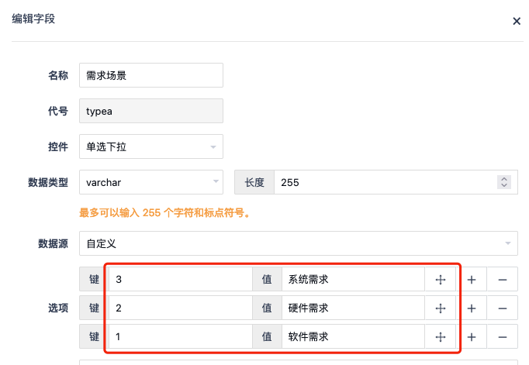This screenshot has height=365, width=529.
Task: Open the 控件 dropdown showing 单选下拉
Action: pos(151,146)
